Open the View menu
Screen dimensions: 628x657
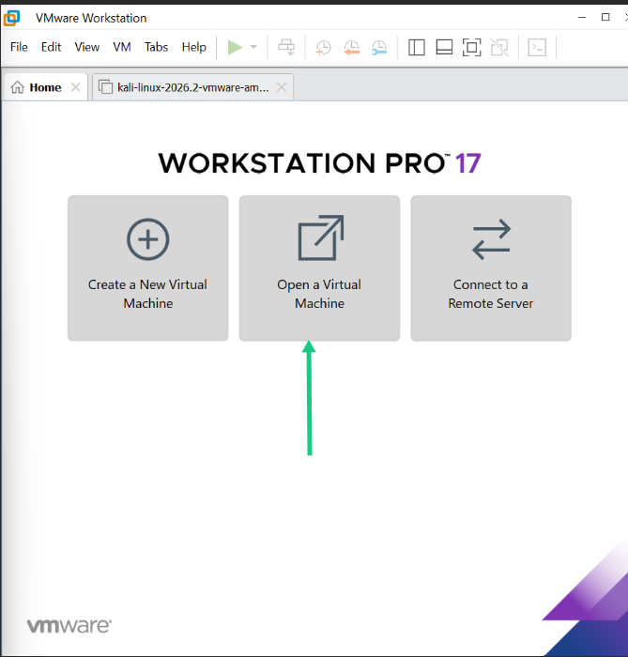tap(86, 47)
